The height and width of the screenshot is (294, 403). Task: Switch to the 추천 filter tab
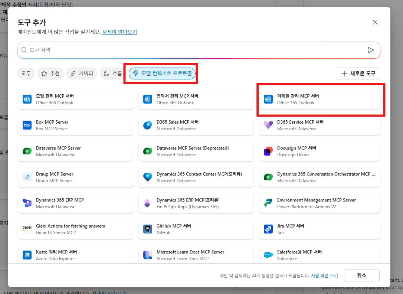tap(50, 73)
